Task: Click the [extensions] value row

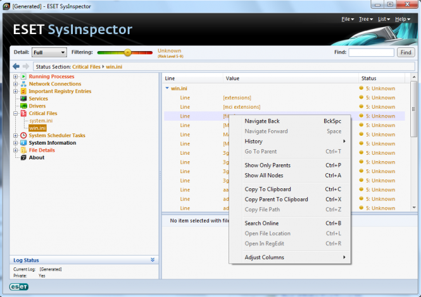Action: (237, 97)
